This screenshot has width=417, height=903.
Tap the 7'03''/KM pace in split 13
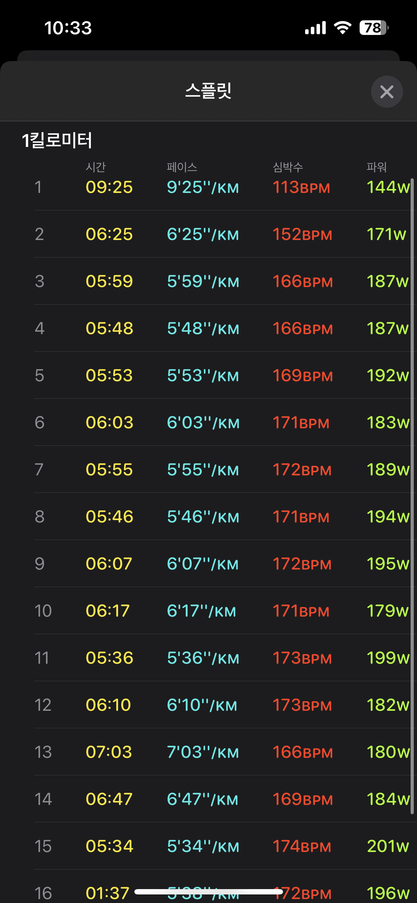point(203,752)
